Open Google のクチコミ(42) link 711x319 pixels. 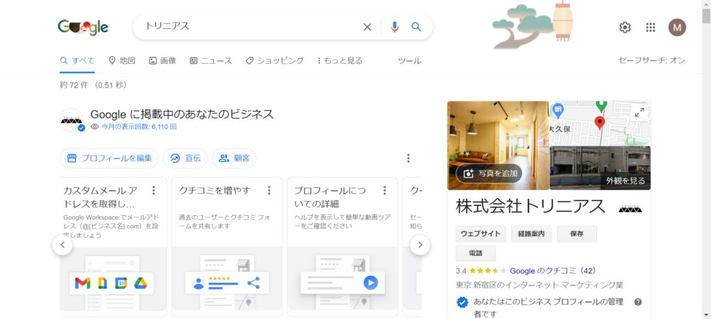point(553,270)
